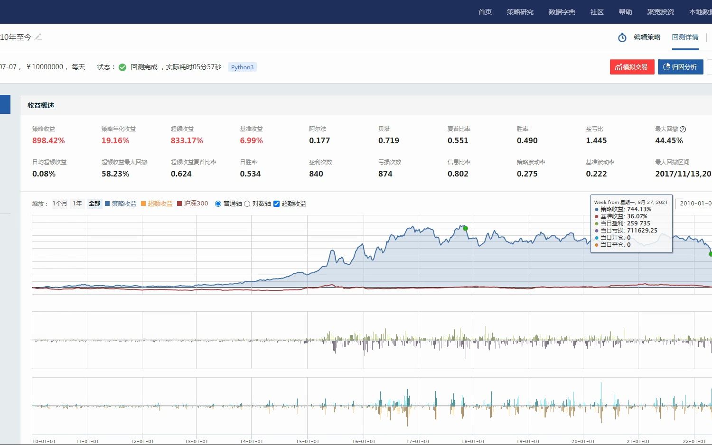
Task: Open 数据字典 in the top navigation
Action: pos(562,12)
